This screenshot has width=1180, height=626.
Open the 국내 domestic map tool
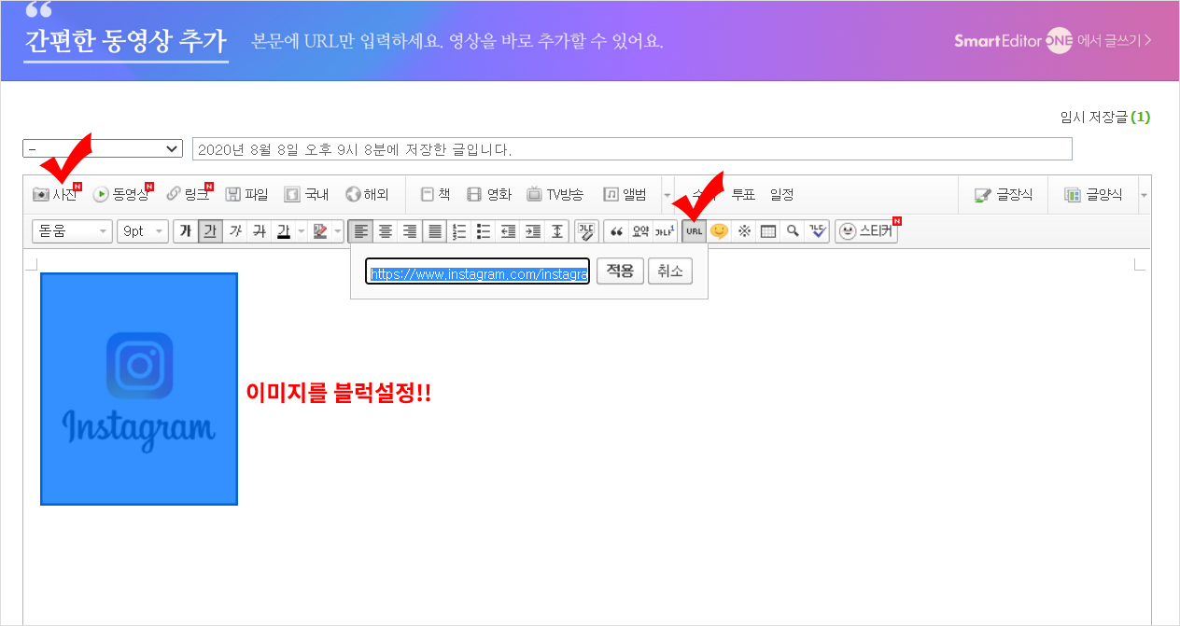[x=306, y=195]
